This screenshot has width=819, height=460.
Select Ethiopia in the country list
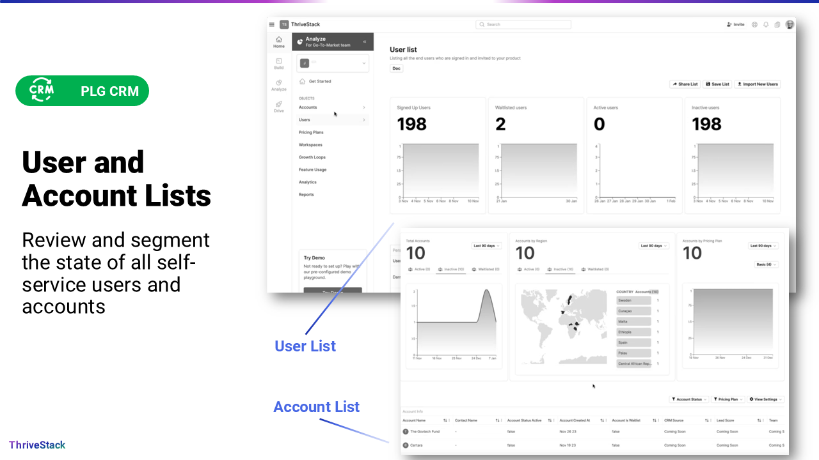tap(634, 332)
